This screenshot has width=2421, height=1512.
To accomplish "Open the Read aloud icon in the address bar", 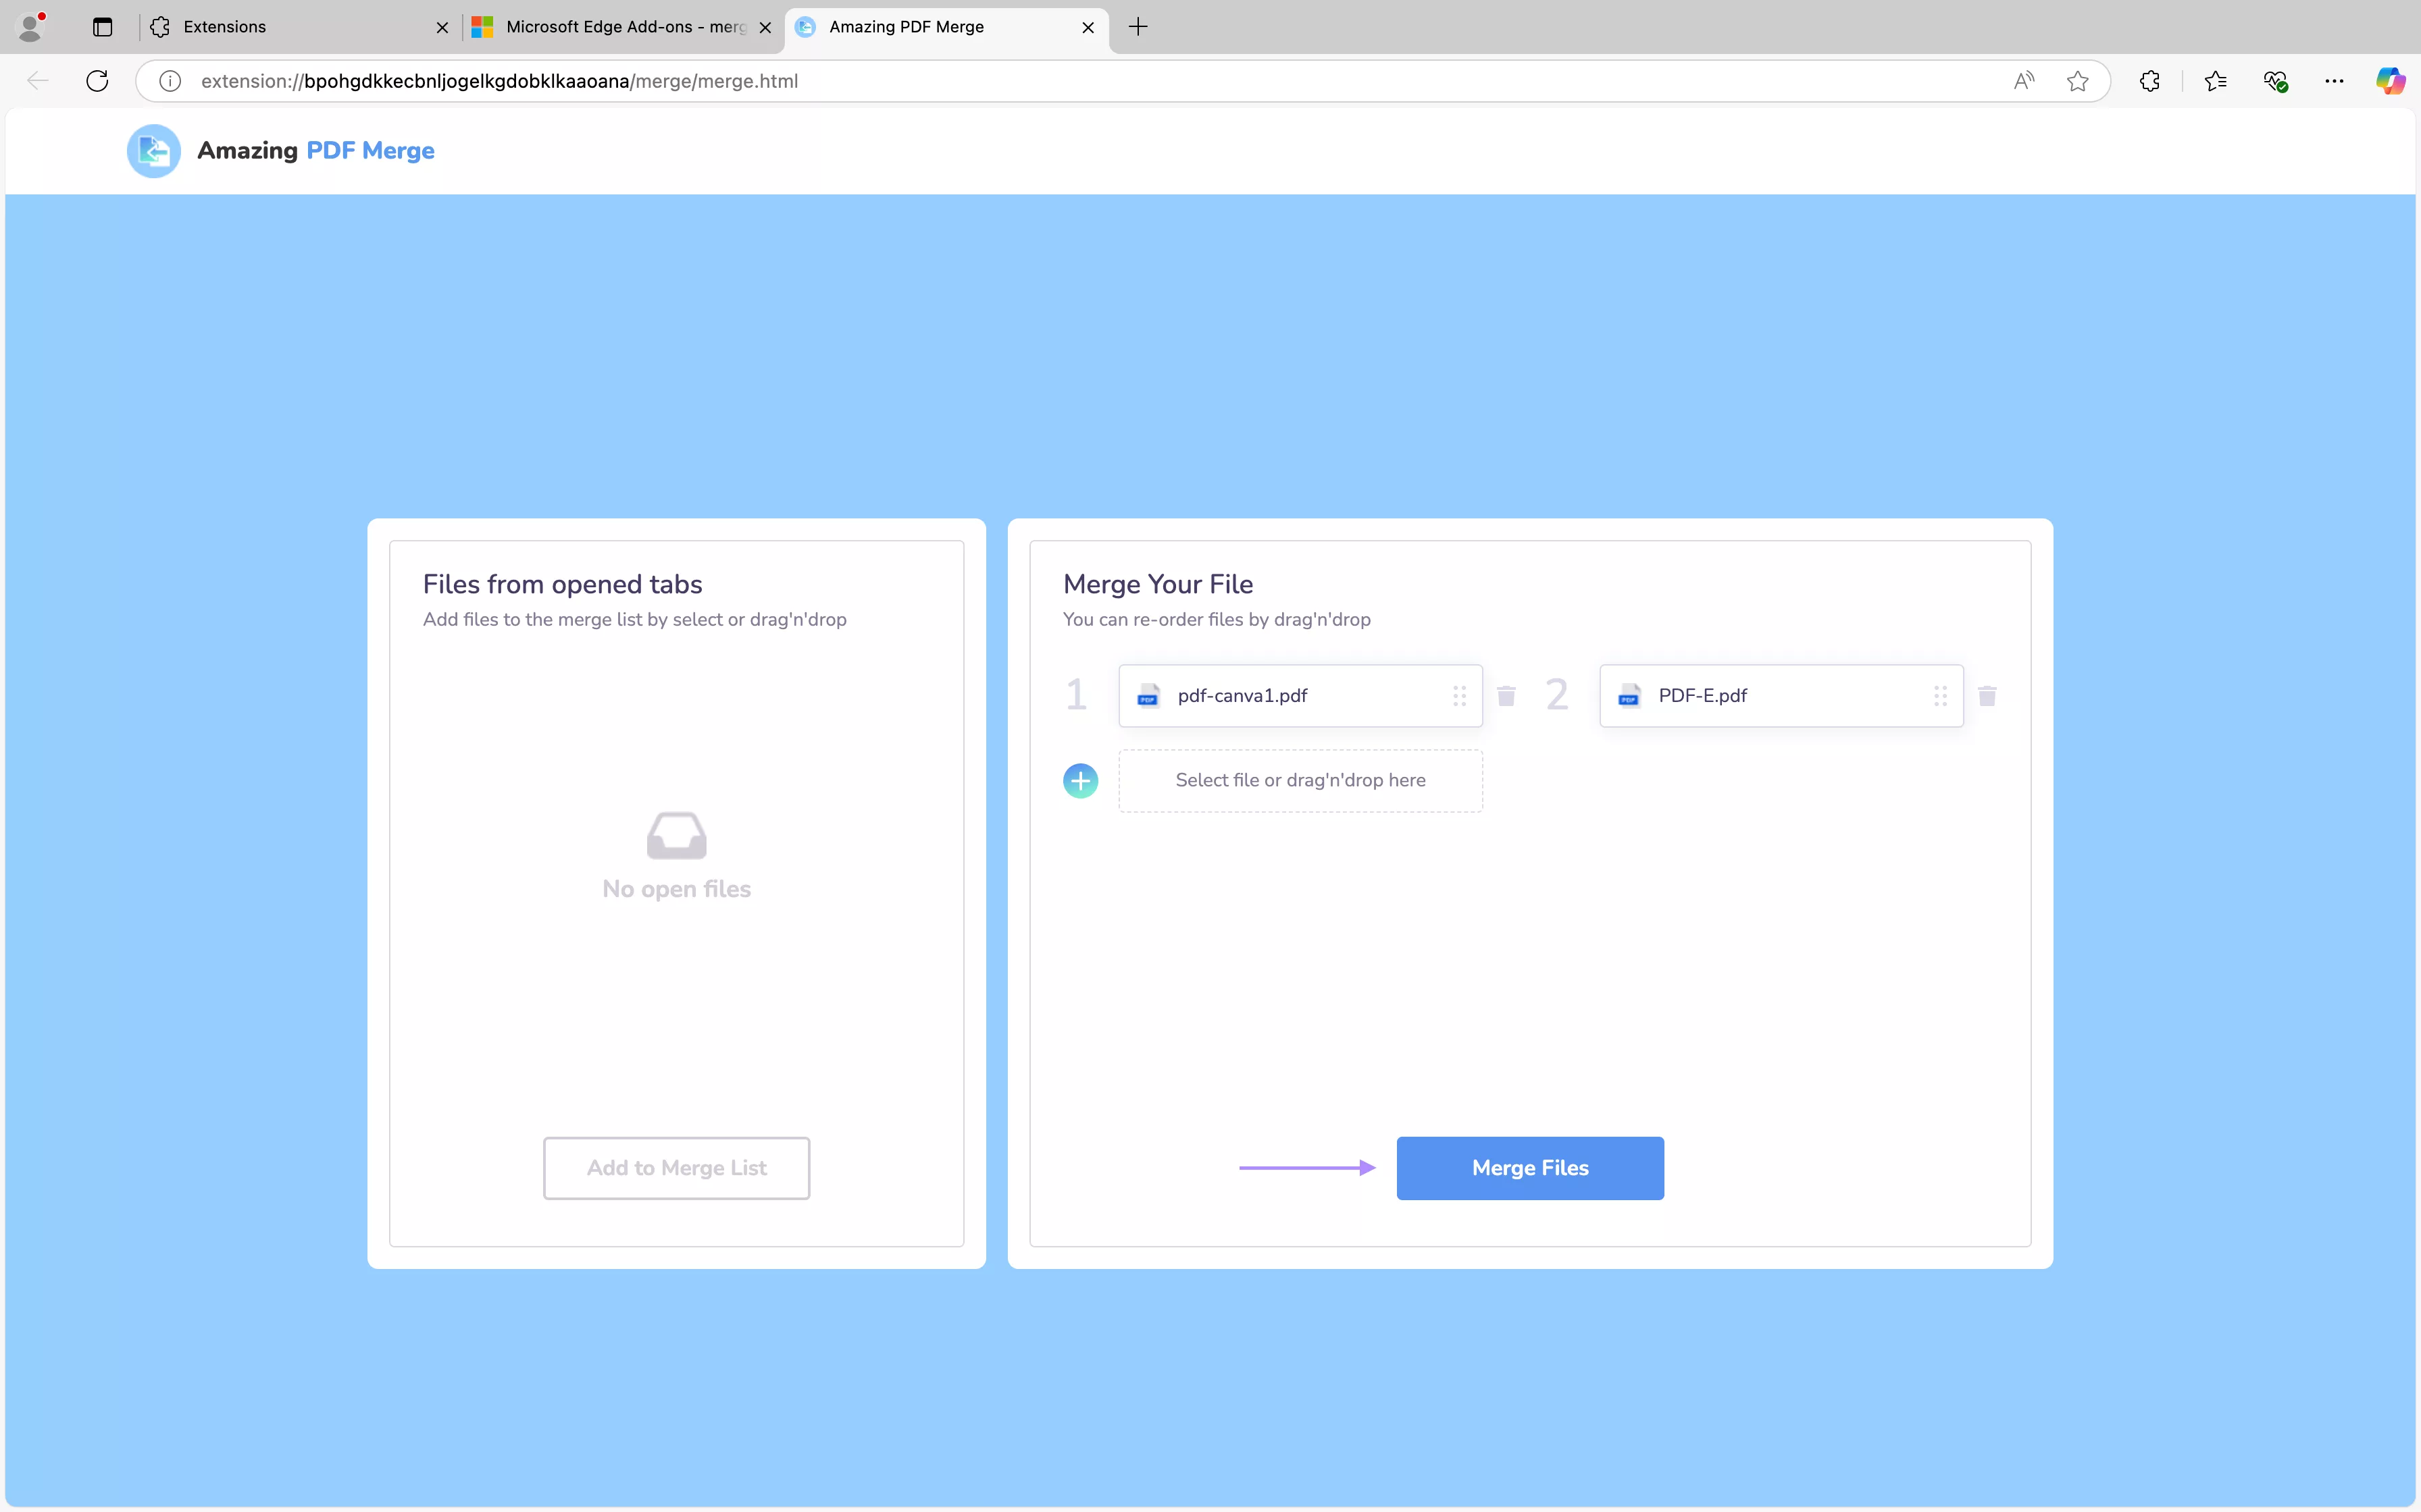I will [2023, 81].
